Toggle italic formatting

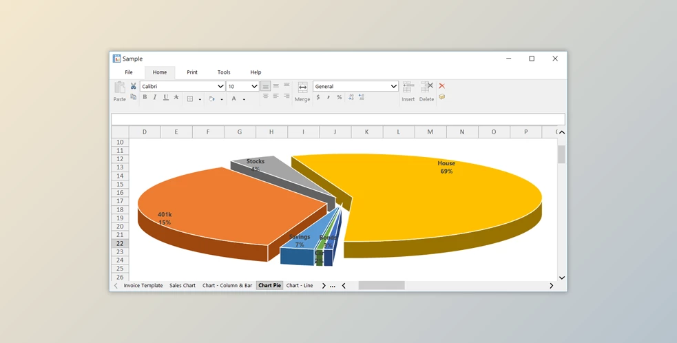[x=155, y=98]
